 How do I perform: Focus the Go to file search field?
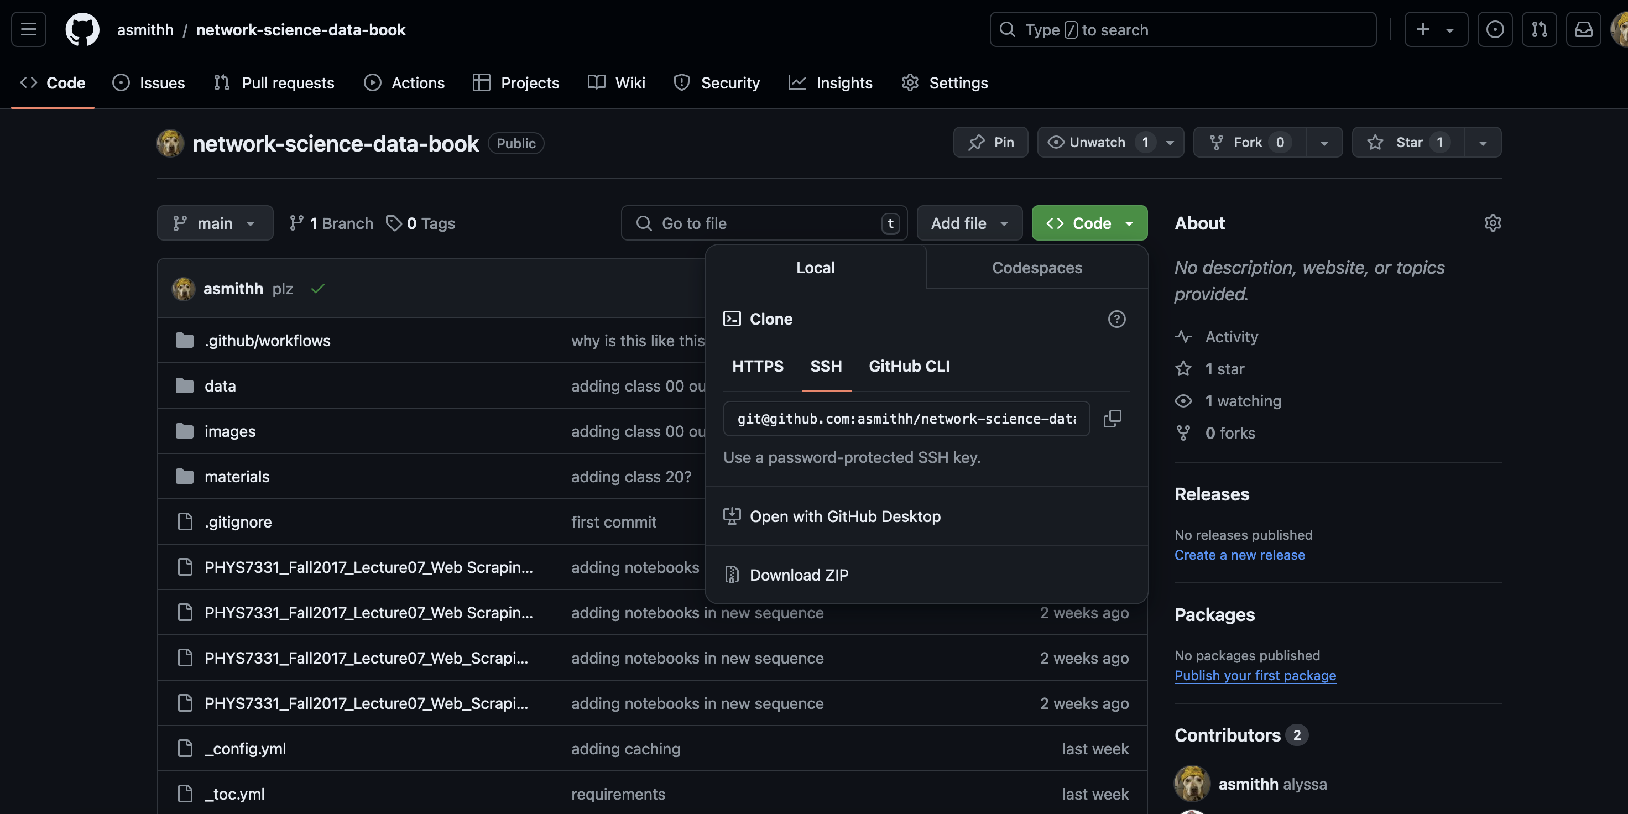[x=764, y=223]
